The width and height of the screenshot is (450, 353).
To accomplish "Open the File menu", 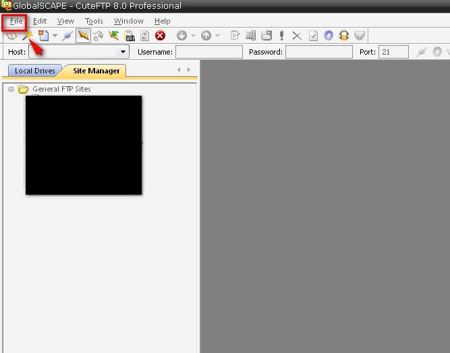I will (x=16, y=21).
